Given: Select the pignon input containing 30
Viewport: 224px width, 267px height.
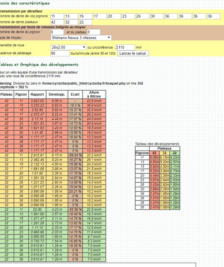Looking at the screenshot, I should point(157,16).
